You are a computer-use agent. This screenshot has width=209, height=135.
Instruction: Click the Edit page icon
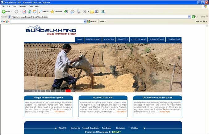(x=85, y=12)
